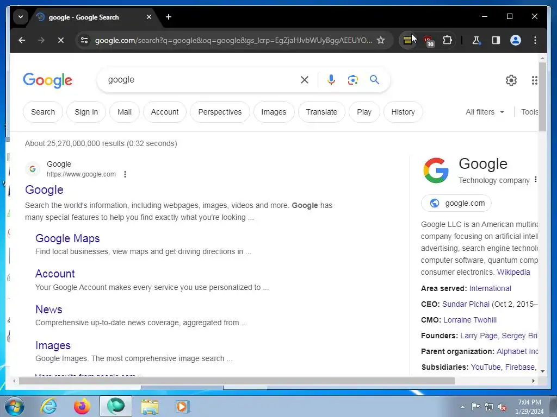
Task: Open the Google apps grid
Action: click(534, 80)
